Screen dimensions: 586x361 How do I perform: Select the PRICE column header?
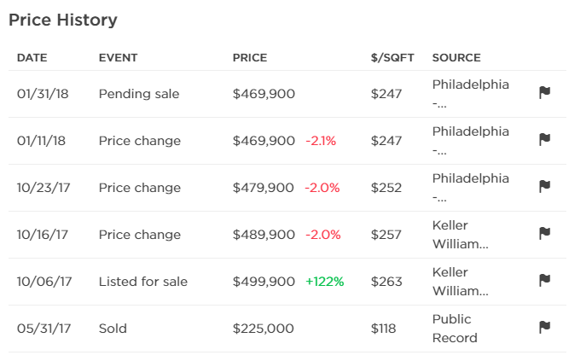coord(250,58)
